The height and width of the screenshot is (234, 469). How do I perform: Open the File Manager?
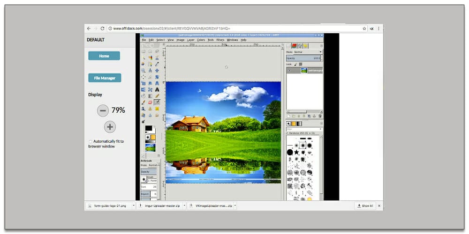click(x=105, y=78)
